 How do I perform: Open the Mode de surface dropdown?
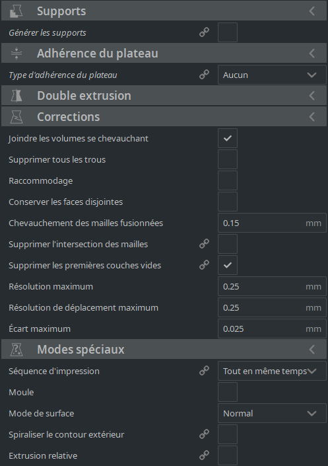[272, 413]
